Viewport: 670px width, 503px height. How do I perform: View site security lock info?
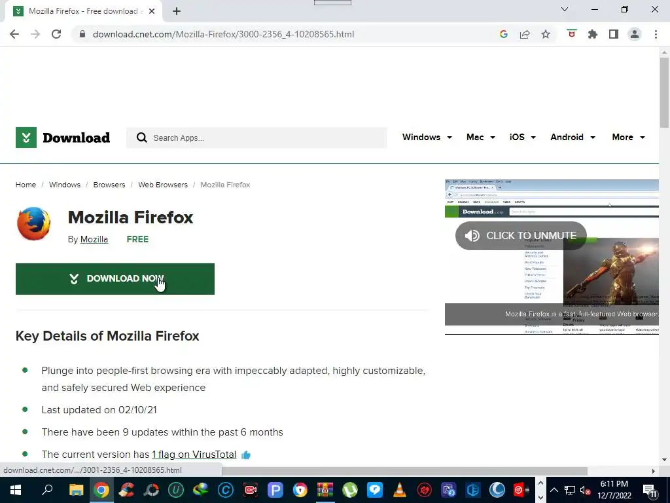tap(83, 34)
